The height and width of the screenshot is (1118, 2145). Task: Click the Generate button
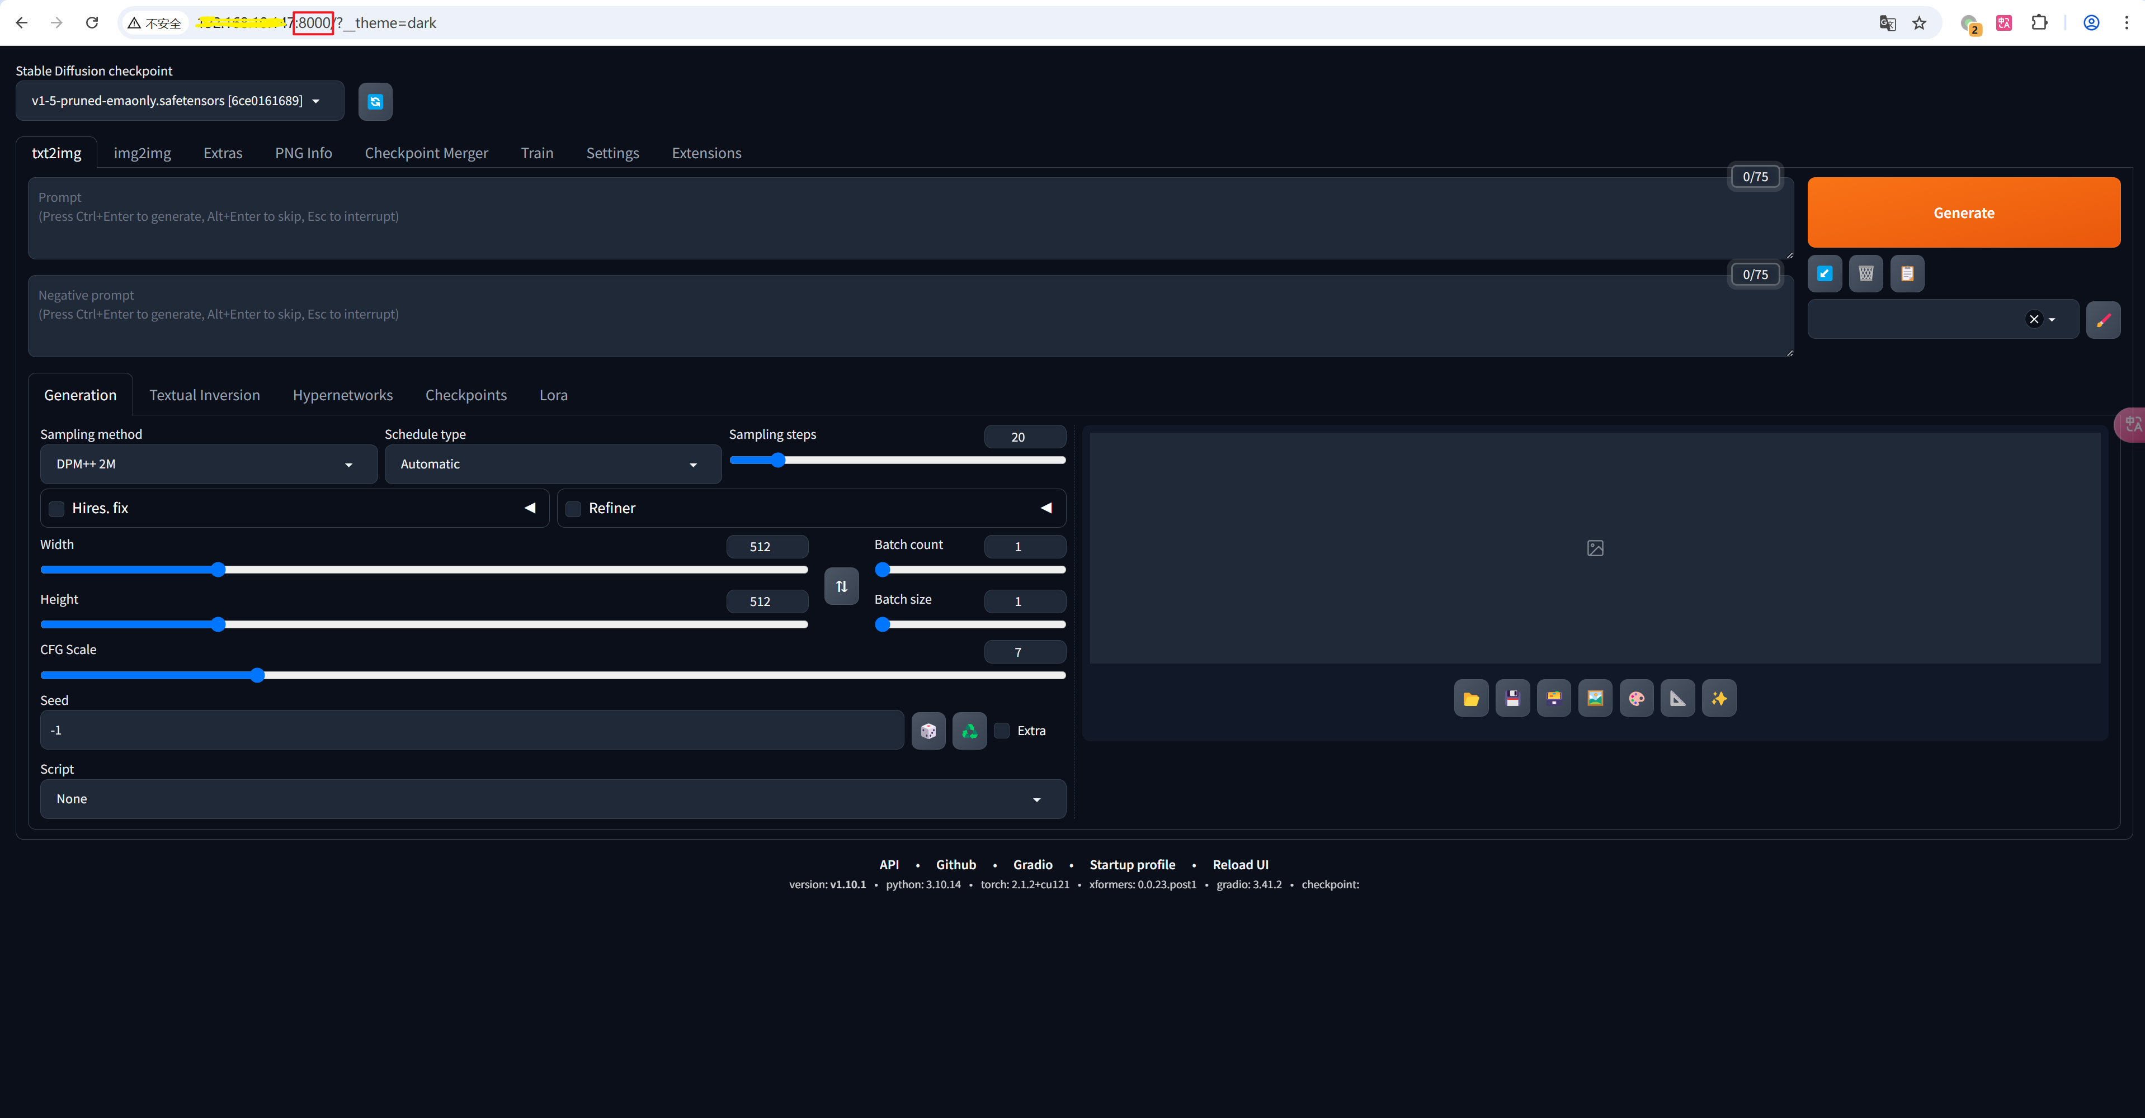pos(1963,212)
